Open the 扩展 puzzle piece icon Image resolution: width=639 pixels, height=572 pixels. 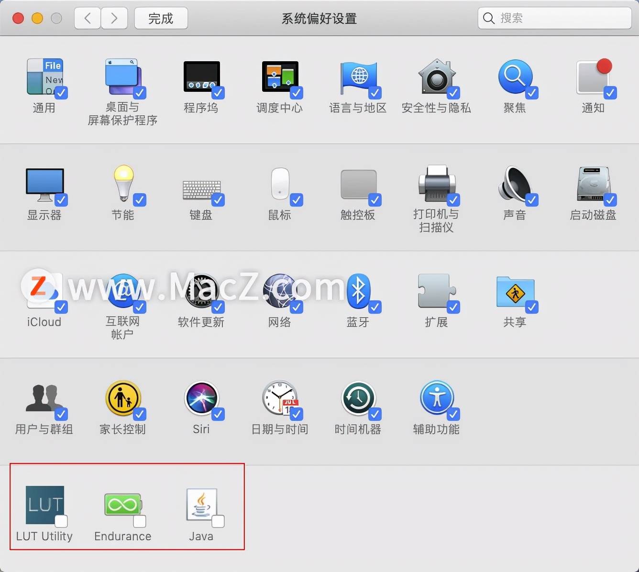pos(436,291)
